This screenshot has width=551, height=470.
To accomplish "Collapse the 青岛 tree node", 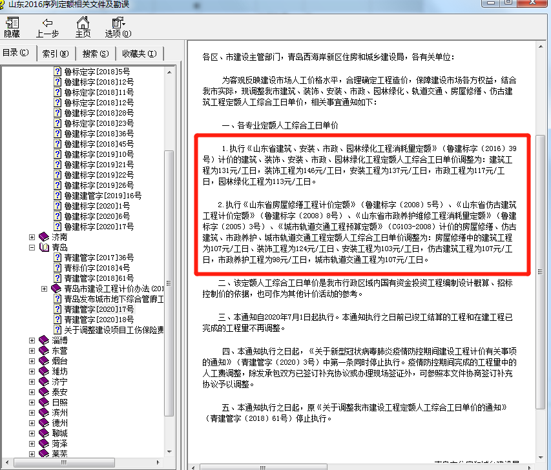I will click(x=32, y=247).
